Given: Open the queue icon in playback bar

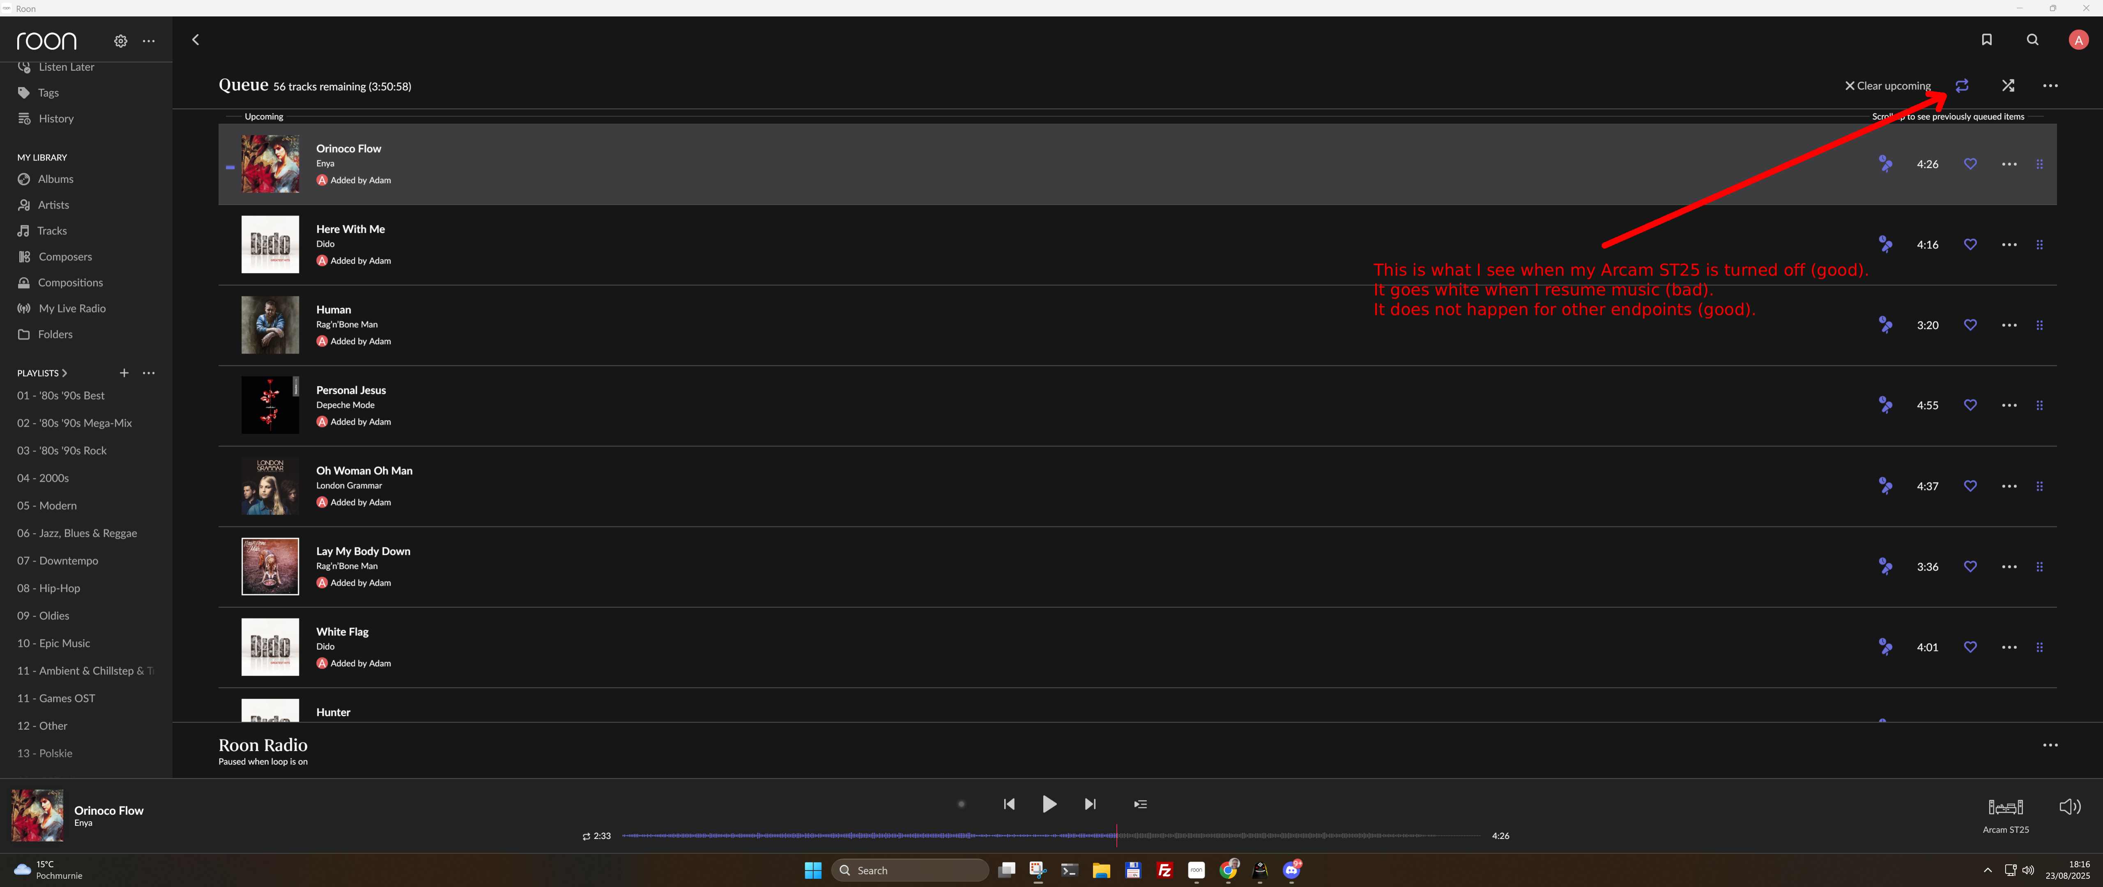Looking at the screenshot, I should click(1141, 804).
